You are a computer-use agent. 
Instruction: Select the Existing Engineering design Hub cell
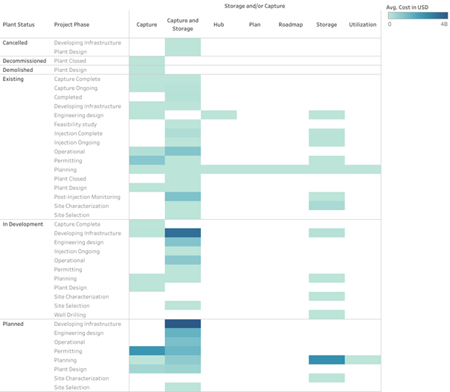[219, 115]
